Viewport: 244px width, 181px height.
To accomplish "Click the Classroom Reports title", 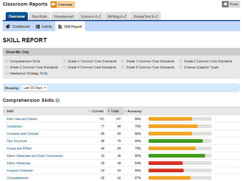I will click(25, 4).
